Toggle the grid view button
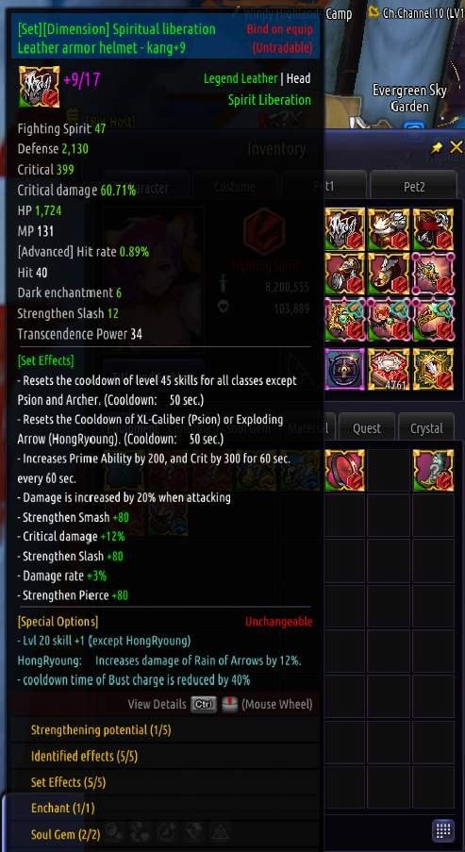Viewport: 465px width, 852px height. 442,830
